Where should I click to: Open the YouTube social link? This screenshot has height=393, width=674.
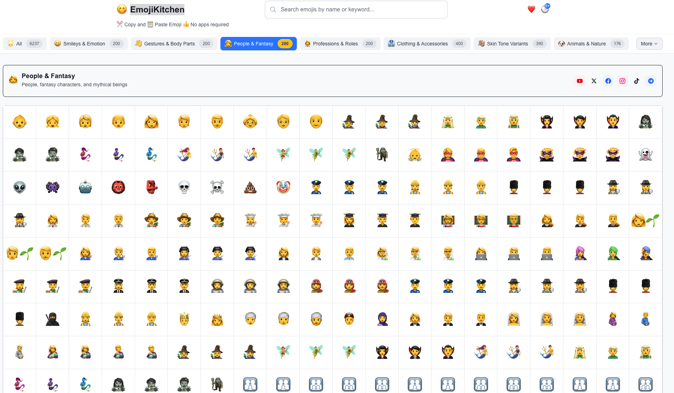pyautogui.click(x=580, y=81)
